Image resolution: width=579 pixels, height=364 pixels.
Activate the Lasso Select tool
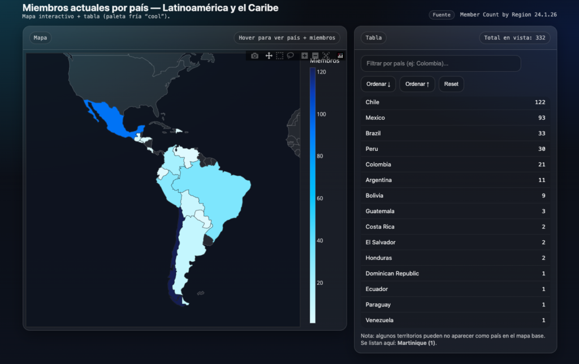point(290,55)
